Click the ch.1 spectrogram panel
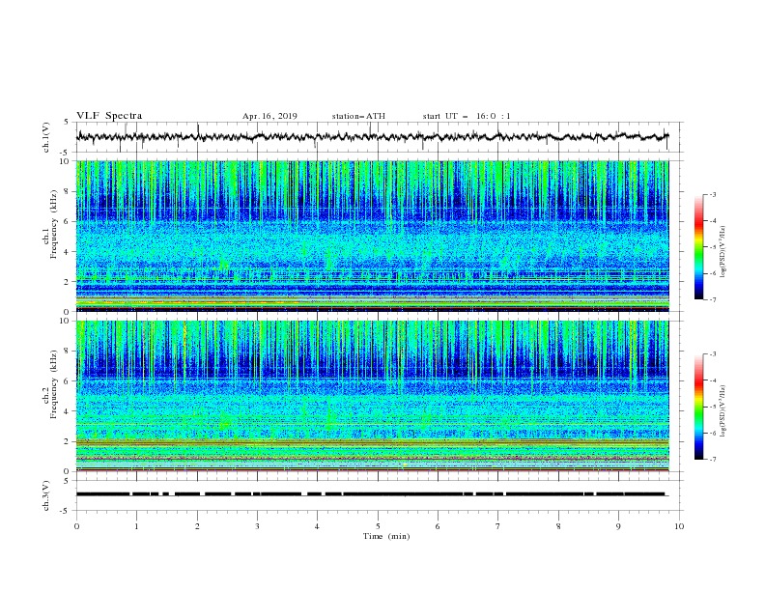 372,236
